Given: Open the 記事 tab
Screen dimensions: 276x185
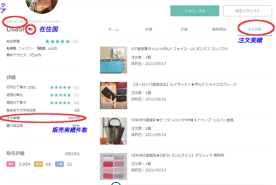Looking at the screenshot, I should coord(149,29).
